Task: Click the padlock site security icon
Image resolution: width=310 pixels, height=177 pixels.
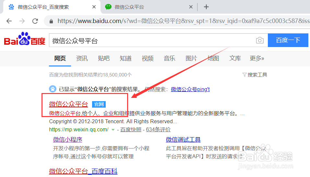Action: (51, 21)
